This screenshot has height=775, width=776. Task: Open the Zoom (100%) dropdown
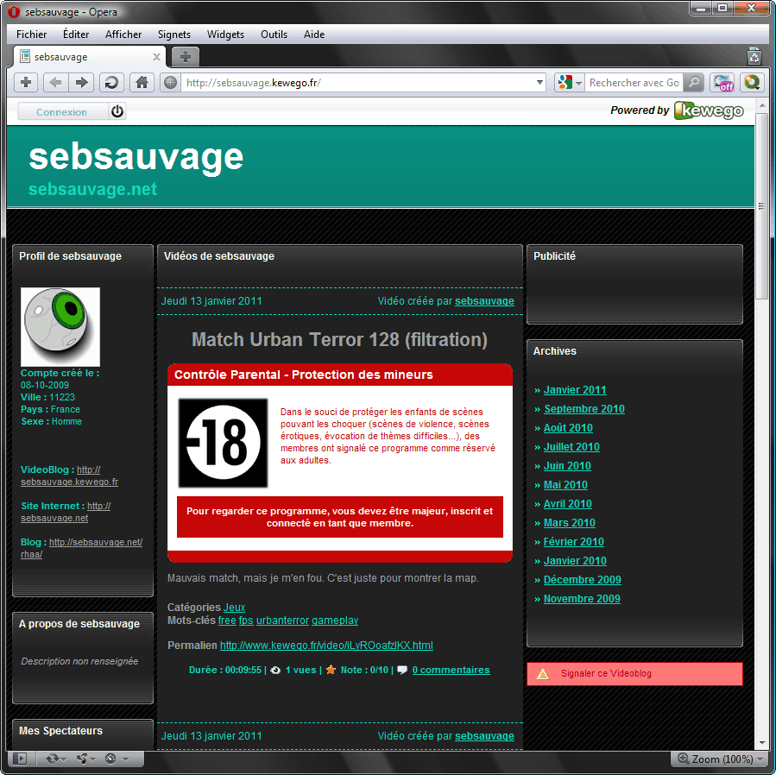pyautogui.click(x=720, y=759)
